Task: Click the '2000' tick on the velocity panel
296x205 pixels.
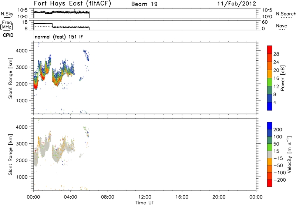Action: [x=22, y=160]
